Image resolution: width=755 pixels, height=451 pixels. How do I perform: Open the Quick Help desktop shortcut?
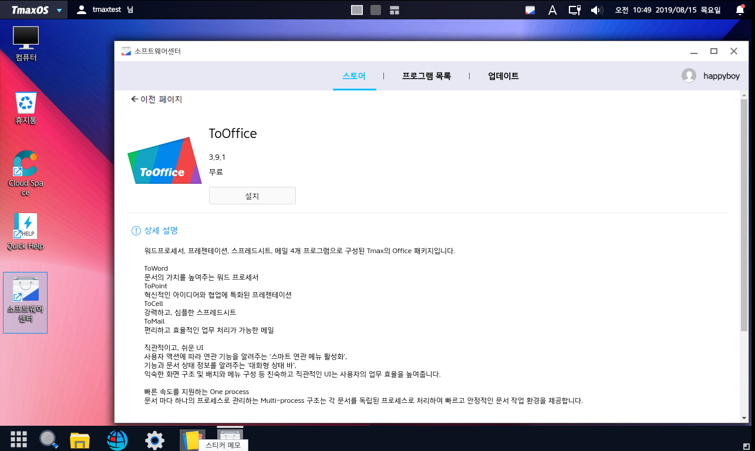point(26,231)
